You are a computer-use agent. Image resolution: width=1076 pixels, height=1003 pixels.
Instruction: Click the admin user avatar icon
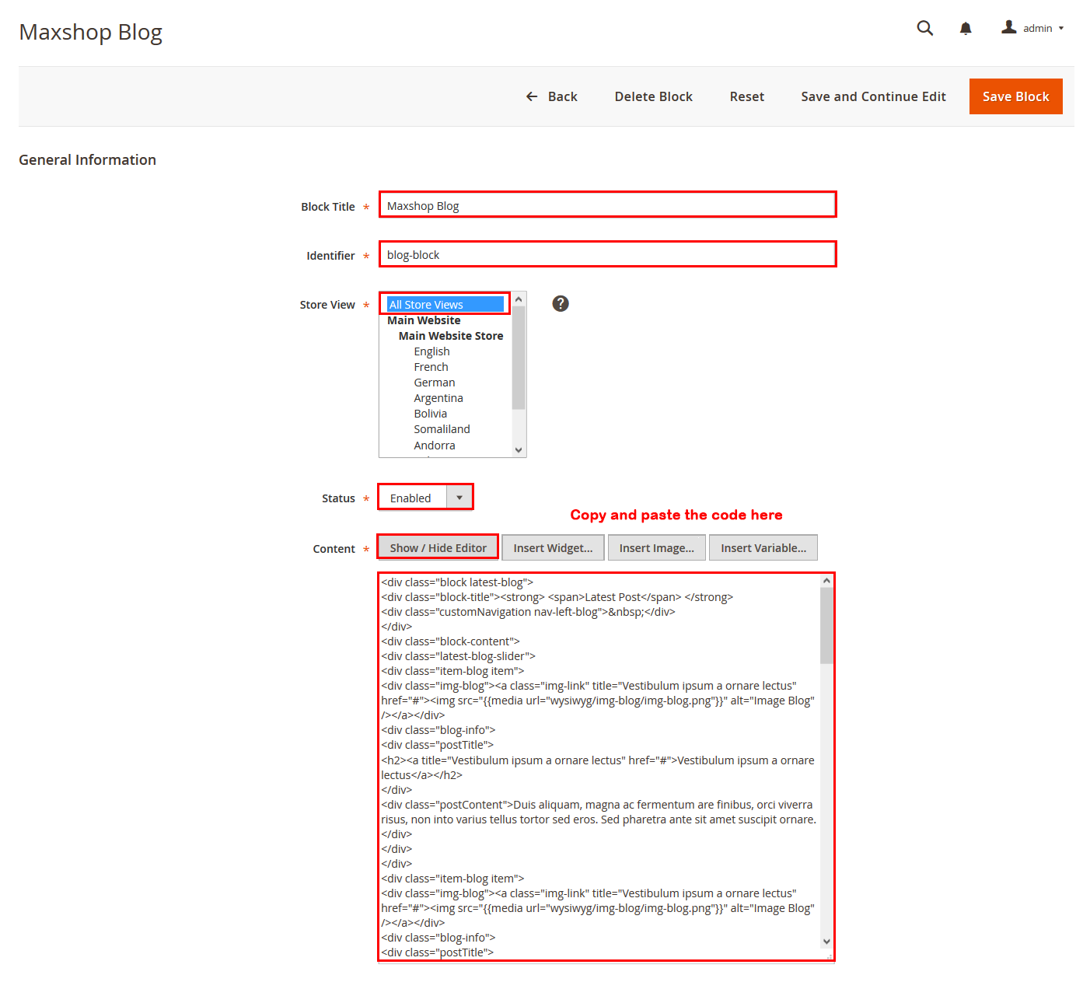[1009, 27]
